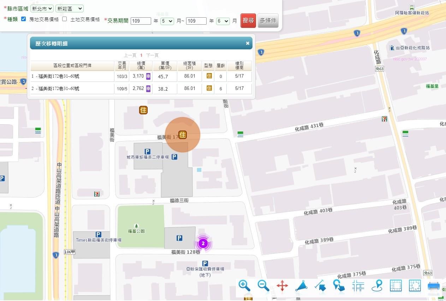Select the road intersection locate tool

coord(358,285)
